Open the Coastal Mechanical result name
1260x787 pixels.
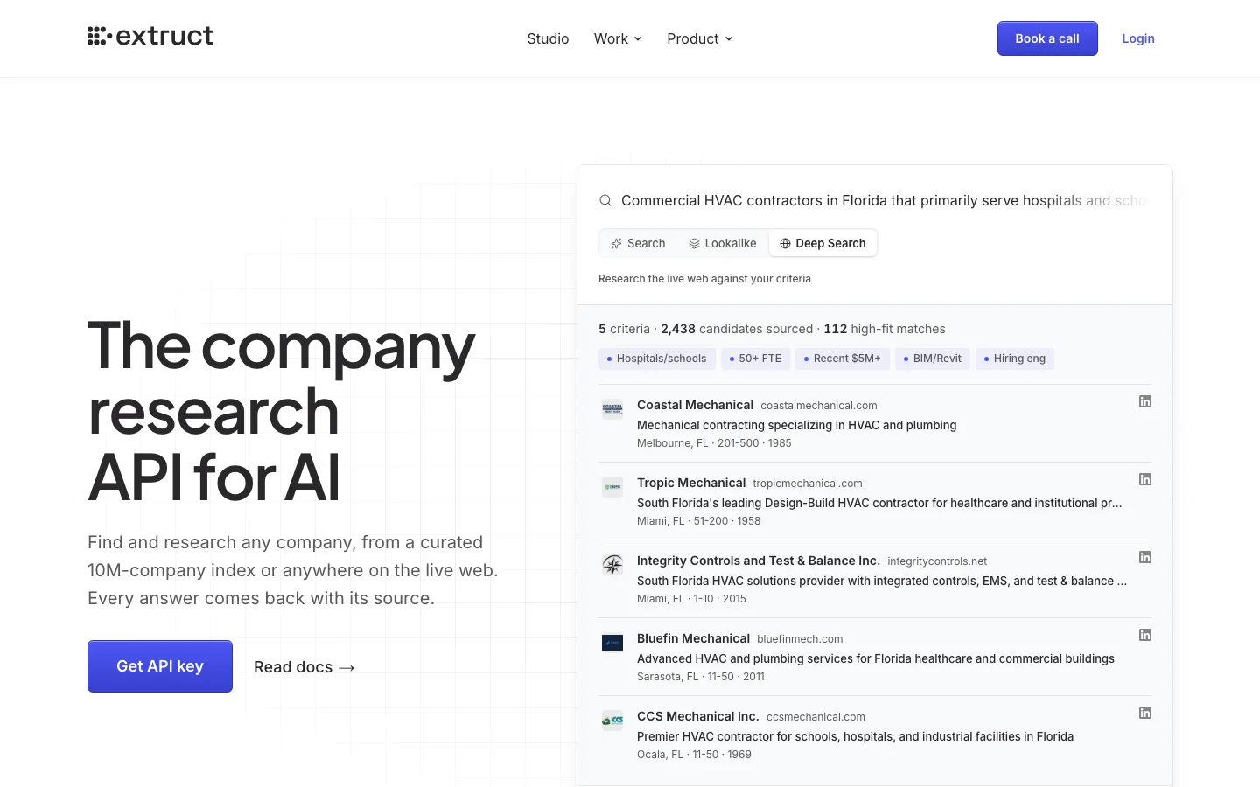coord(695,405)
